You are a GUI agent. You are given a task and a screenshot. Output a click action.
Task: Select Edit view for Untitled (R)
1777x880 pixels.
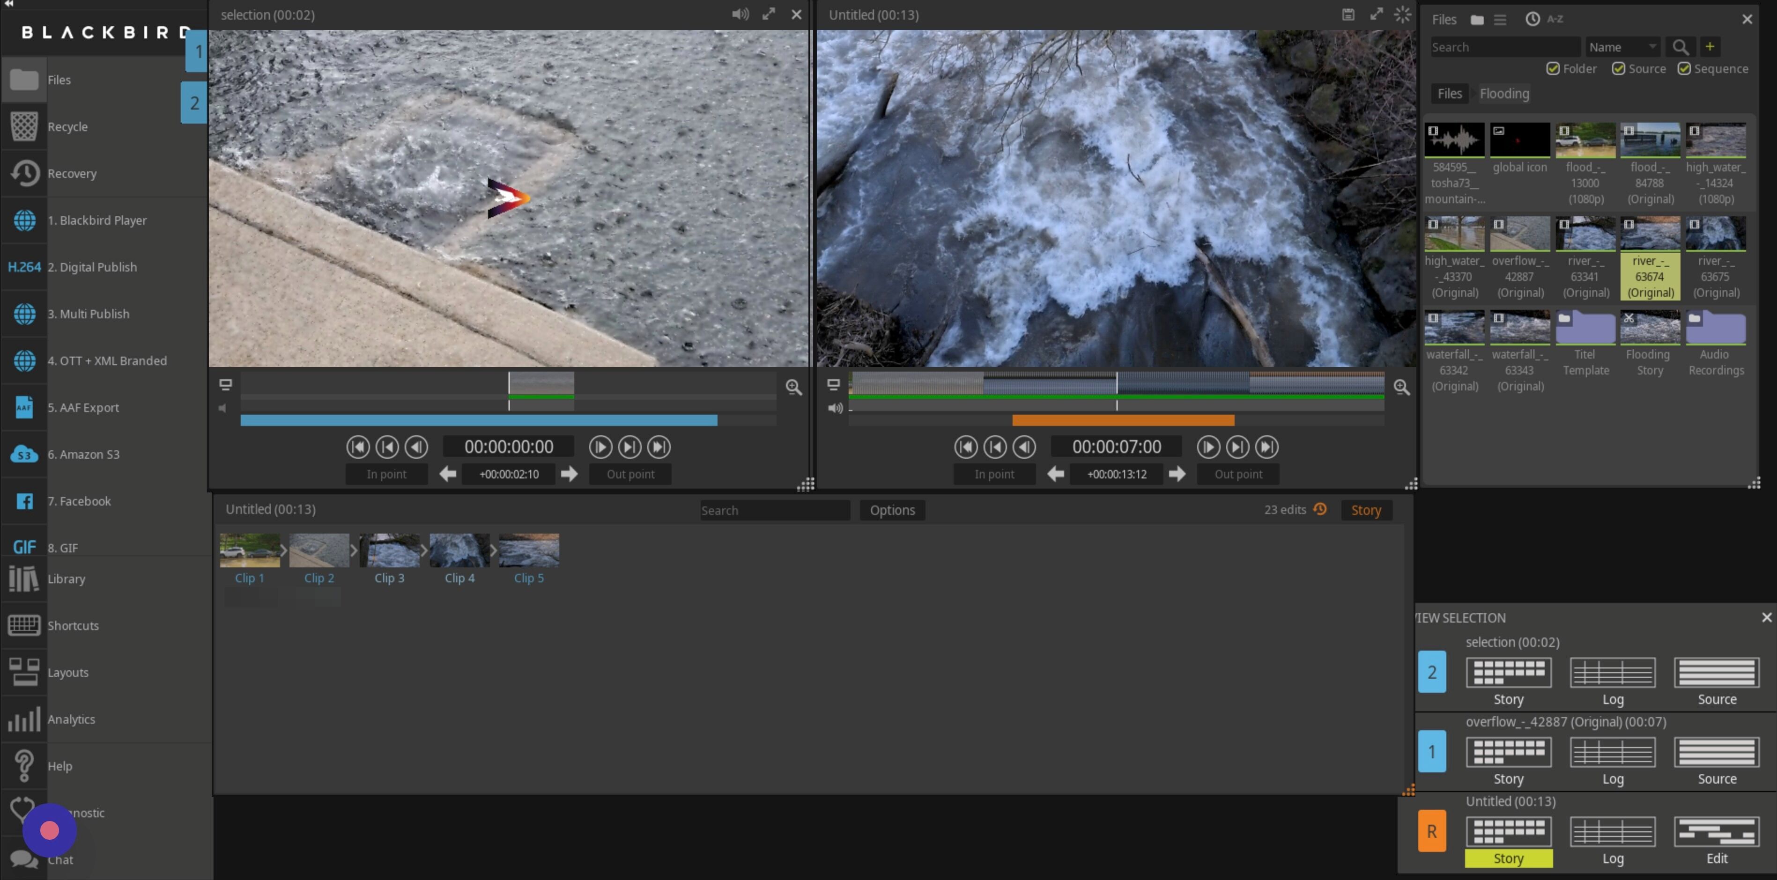click(1717, 840)
